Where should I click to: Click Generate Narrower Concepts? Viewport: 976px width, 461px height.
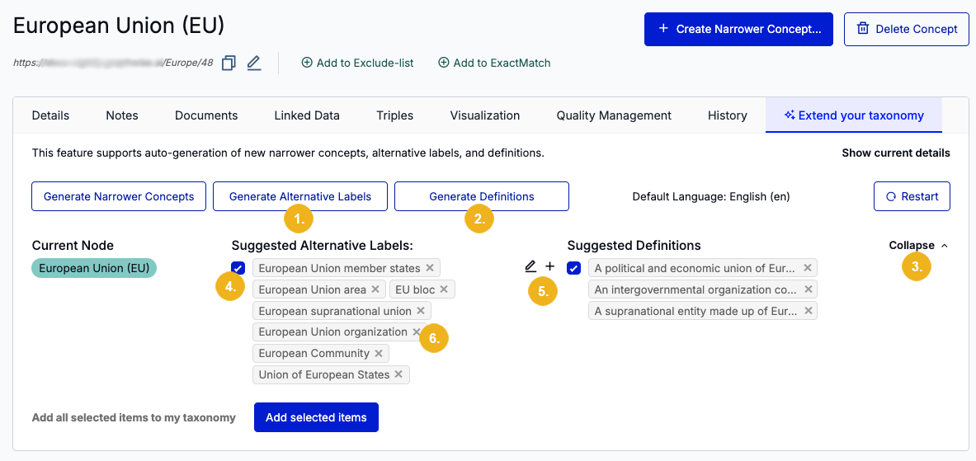click(x=118, y=196)
